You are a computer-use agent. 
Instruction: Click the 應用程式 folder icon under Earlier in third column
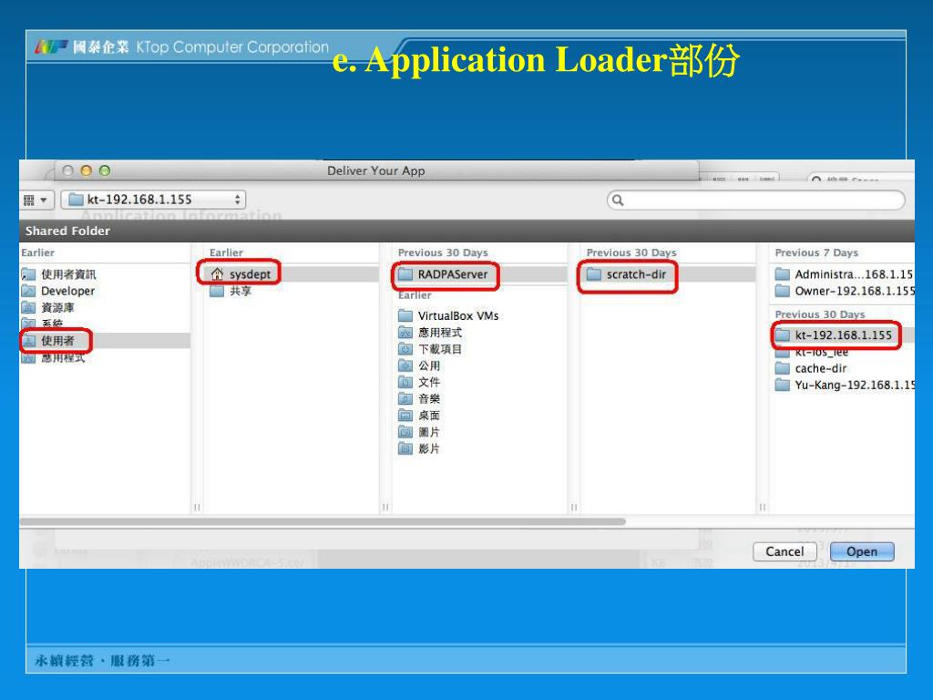405,333
